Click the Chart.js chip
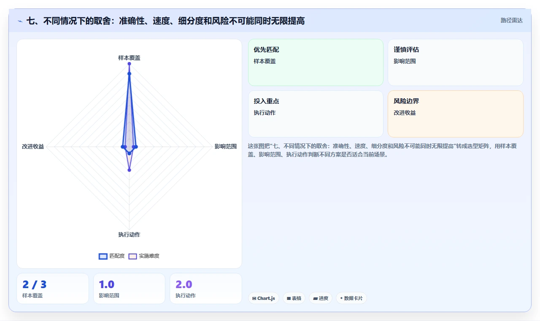 pyautogui.click(x=264, y=298)
